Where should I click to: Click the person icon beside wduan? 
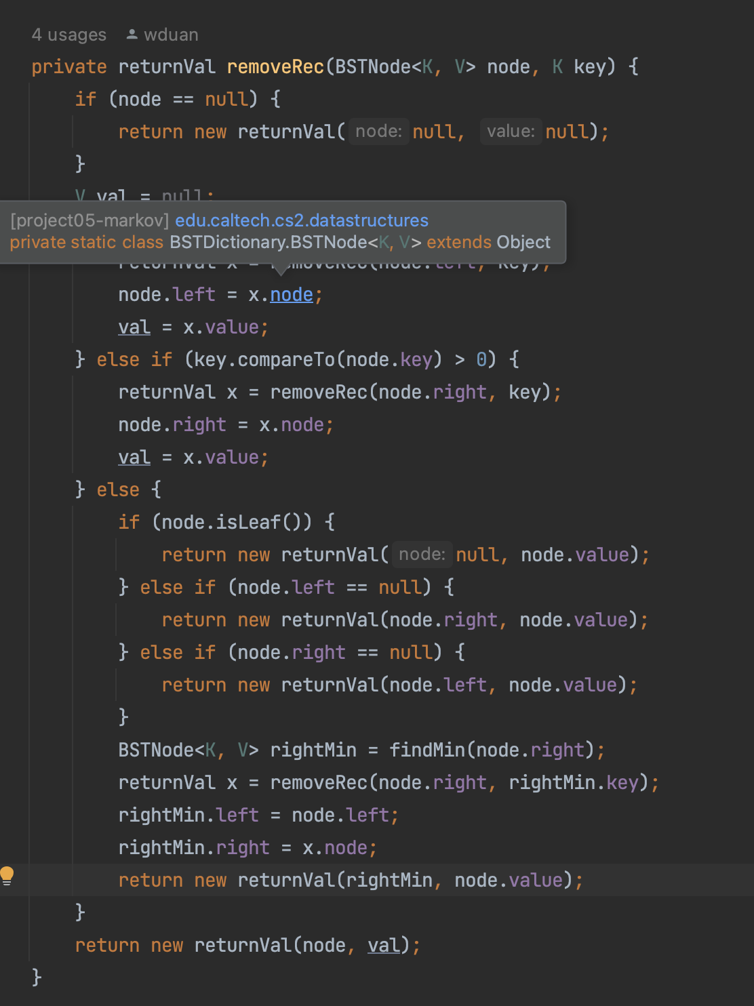point(132,35)
